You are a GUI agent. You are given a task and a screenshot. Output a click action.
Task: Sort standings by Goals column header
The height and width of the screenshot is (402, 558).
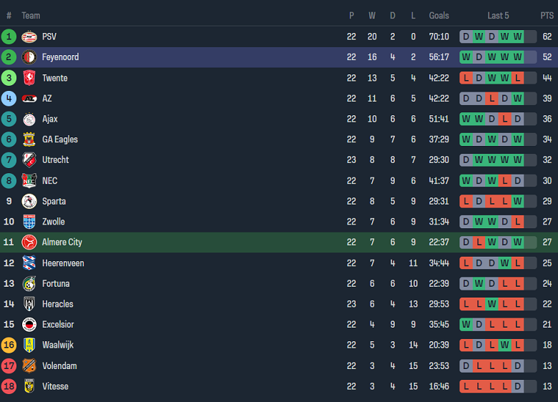point(439,16)
